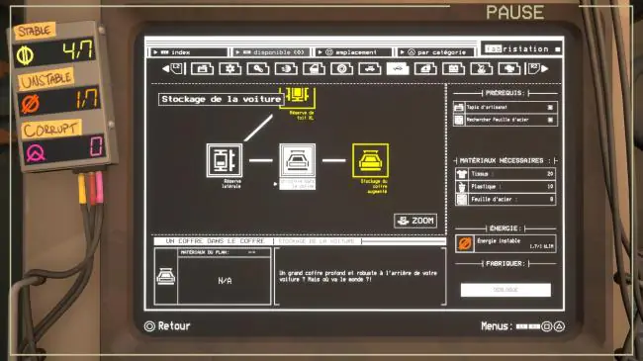This screenshot has width=643, height=361.
Task: Open the car door category folder
Action: coord(314,68)
